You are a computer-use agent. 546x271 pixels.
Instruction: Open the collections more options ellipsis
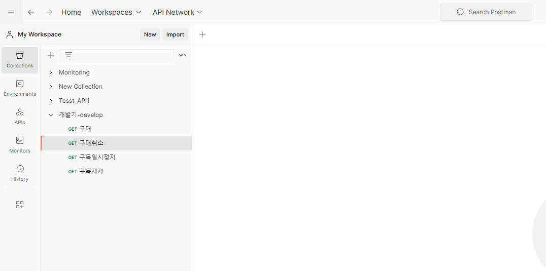182,55
